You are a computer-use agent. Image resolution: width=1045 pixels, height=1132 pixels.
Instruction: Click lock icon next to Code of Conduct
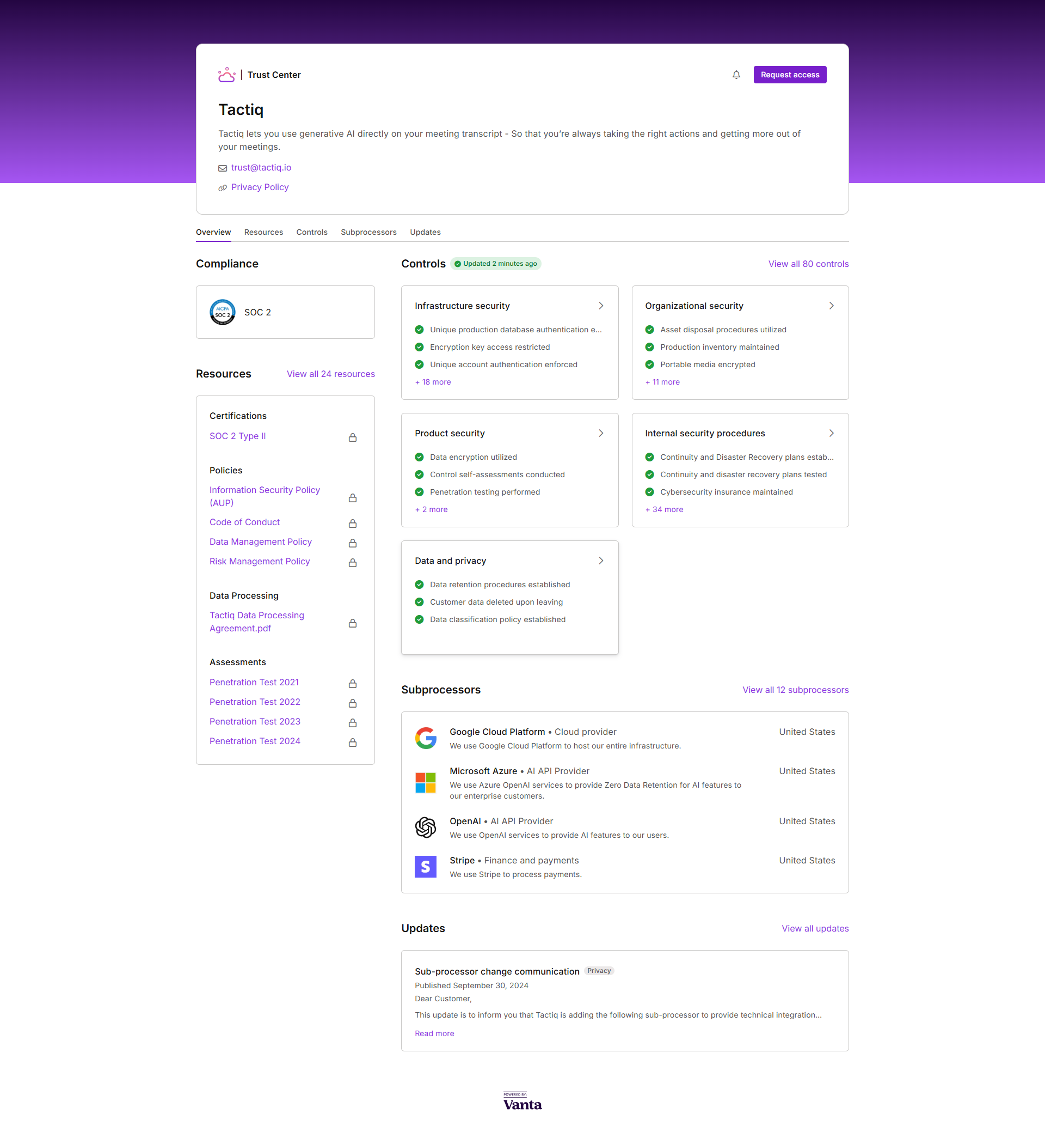pyautogui.click(x=352, y=524)
